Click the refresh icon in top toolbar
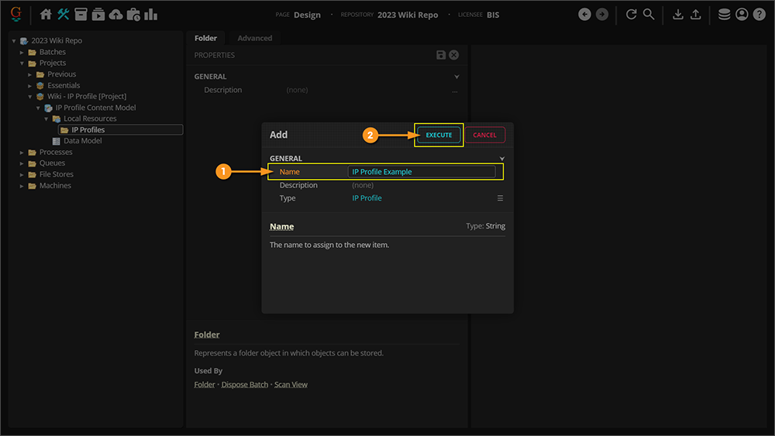This screenshot has height=436, width=775. pyautogui.click(x=631, y=14)
